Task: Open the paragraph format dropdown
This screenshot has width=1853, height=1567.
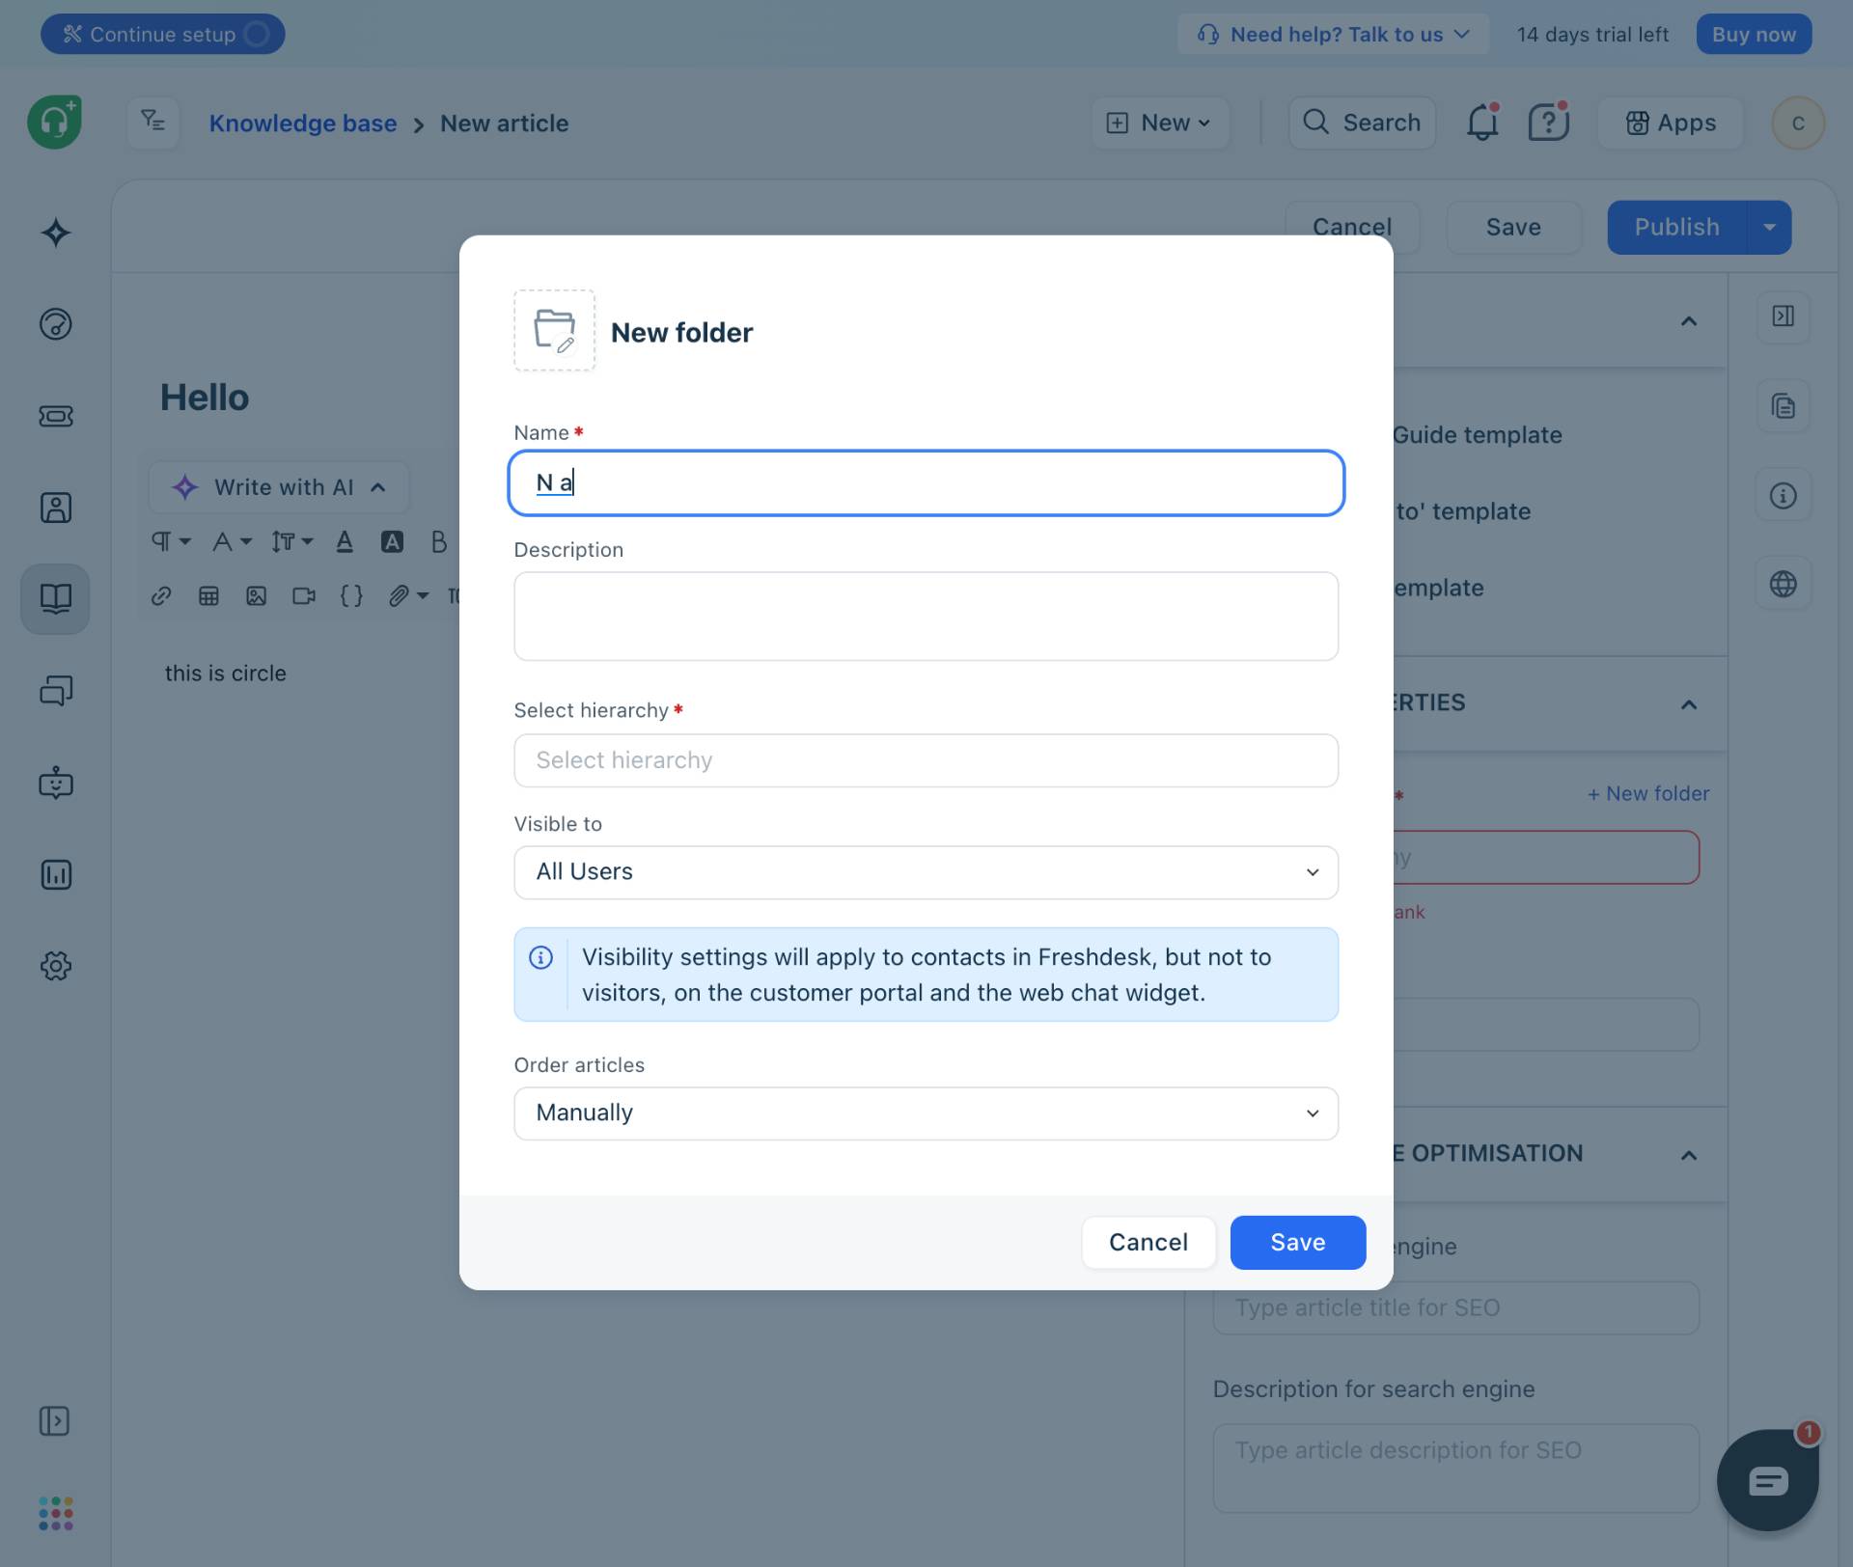Action: click(x=171, y=541)
